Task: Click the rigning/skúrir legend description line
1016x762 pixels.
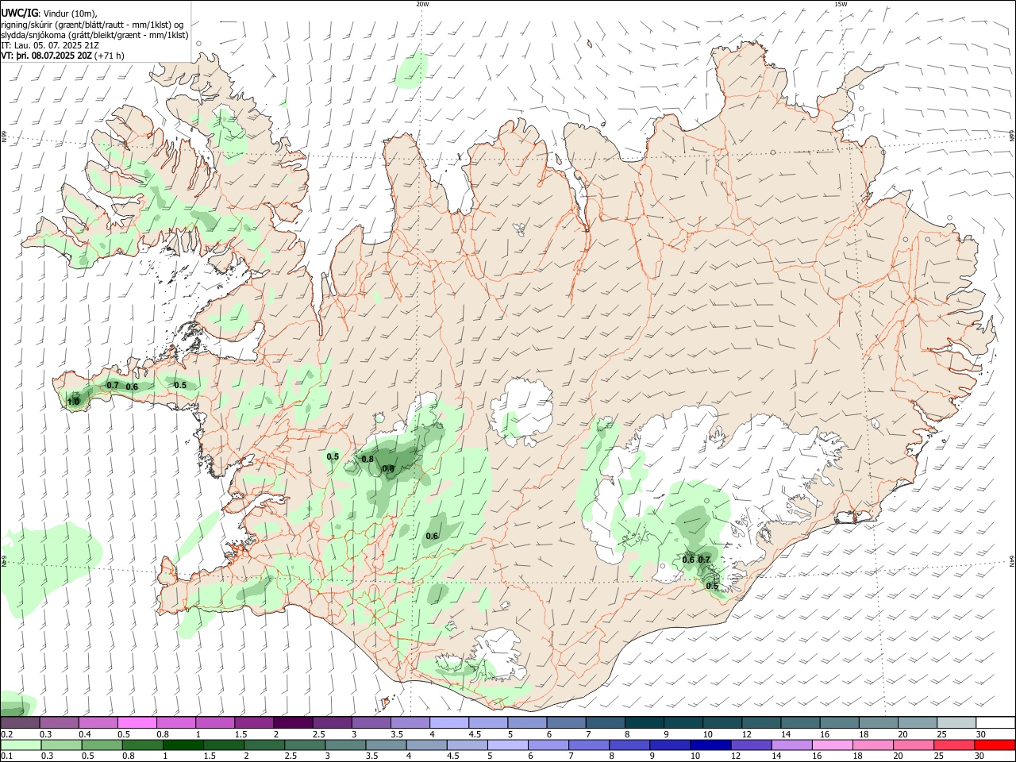Action: click(93, 25)
